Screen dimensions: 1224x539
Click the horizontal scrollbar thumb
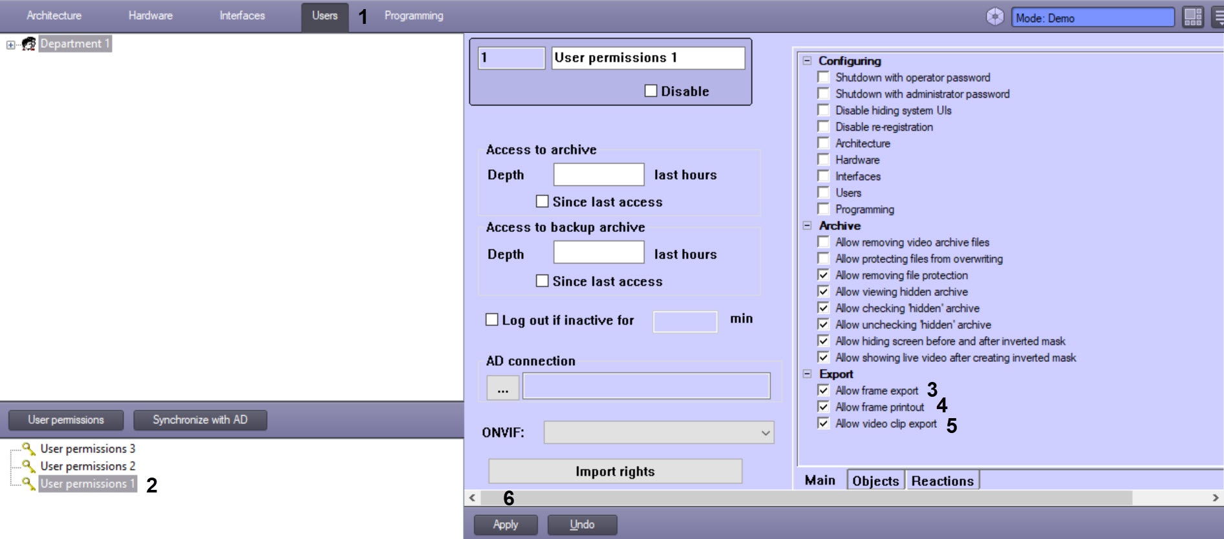(x=806, y=498)
